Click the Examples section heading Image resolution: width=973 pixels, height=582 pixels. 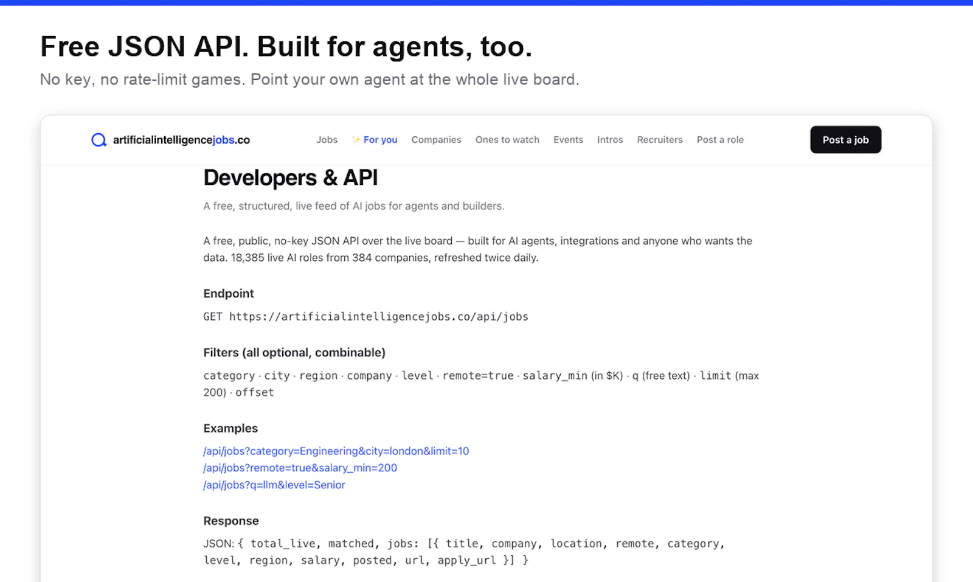point(230,429)
